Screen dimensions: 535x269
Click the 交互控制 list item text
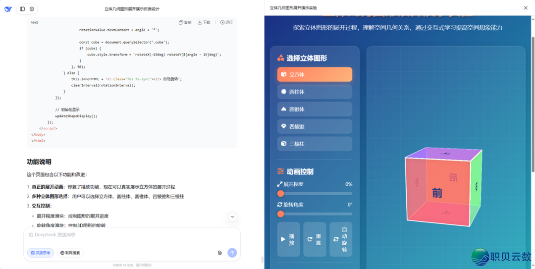click(x=42, y=206)
